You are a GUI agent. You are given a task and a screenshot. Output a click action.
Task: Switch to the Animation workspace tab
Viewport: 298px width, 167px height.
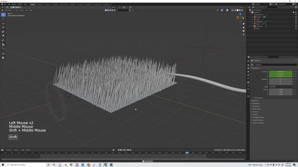(x=80, y=4)
